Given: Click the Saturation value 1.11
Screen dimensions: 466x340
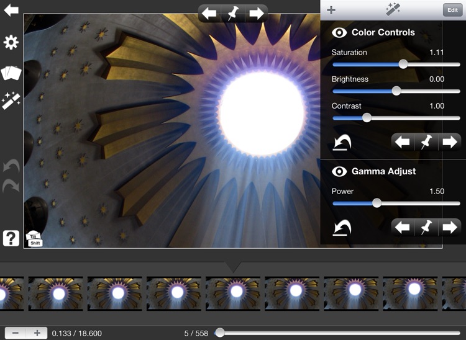Looking at the screenshot, I should (437, 53).
